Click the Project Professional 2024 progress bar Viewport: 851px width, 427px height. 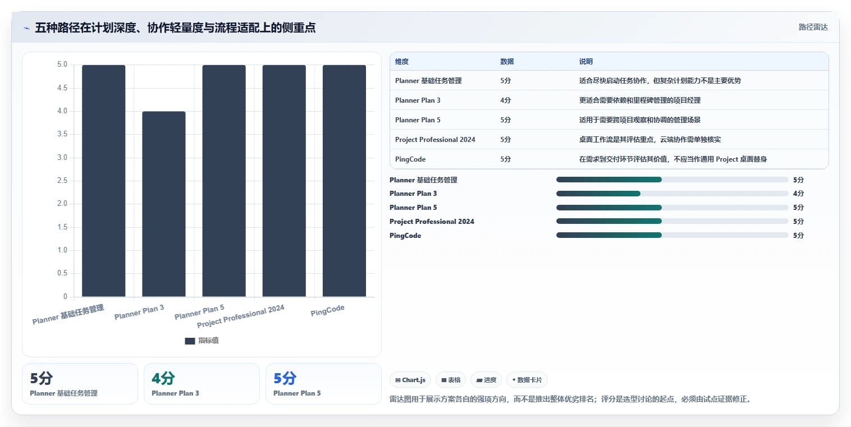pos(672,222)
